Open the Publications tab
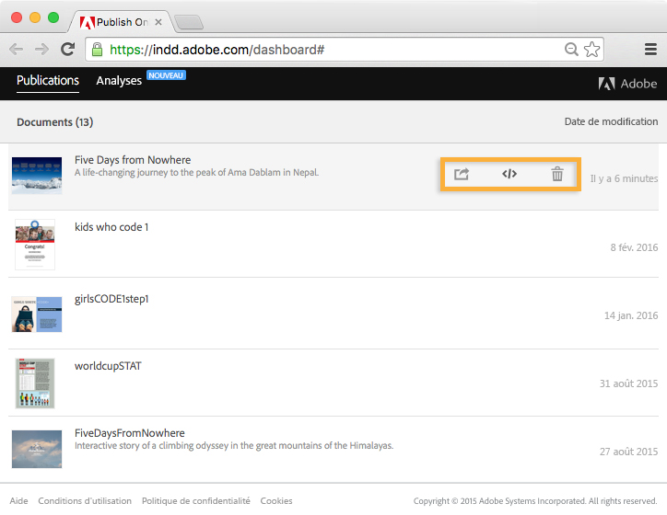 [x=48, y=81]
